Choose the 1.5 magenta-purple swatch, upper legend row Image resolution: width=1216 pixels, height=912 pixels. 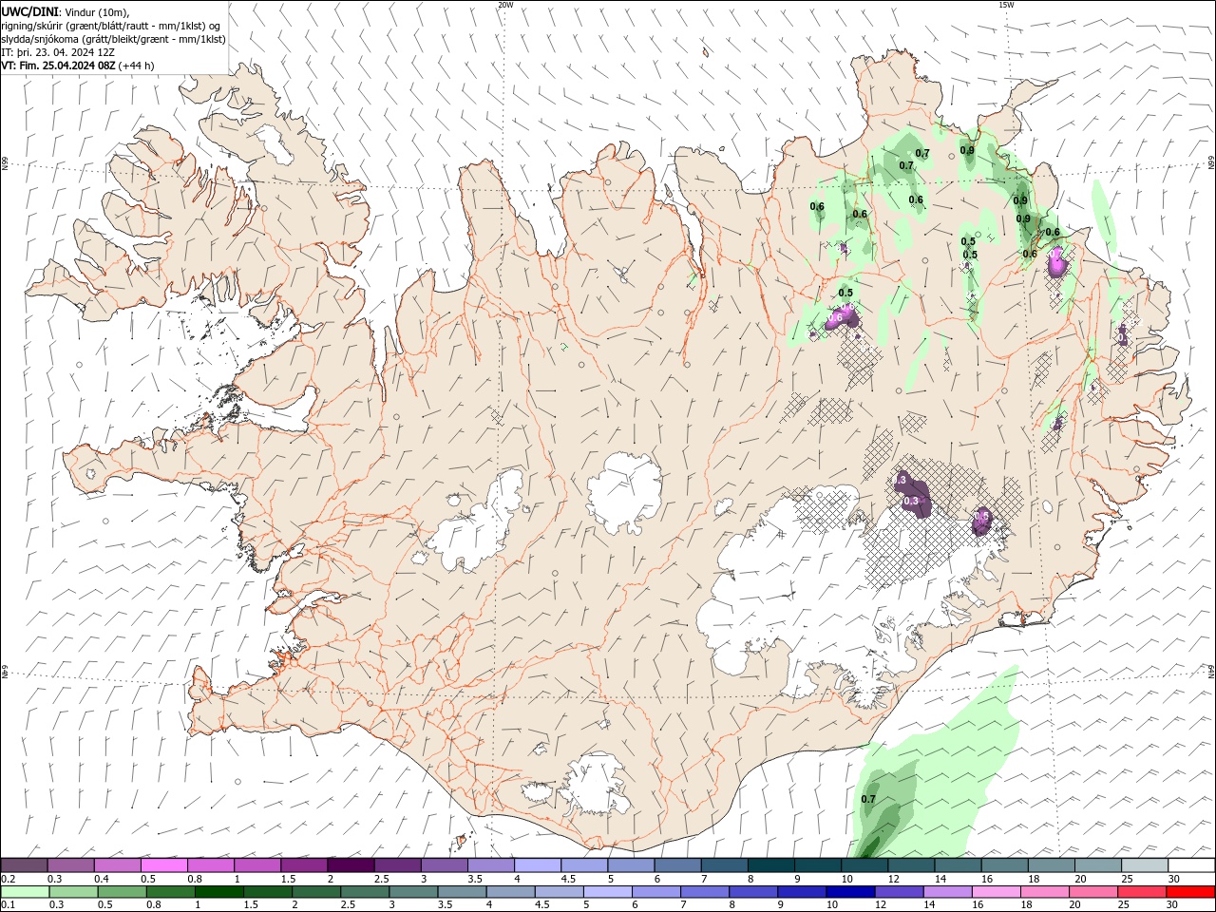[x=304, y=865]
